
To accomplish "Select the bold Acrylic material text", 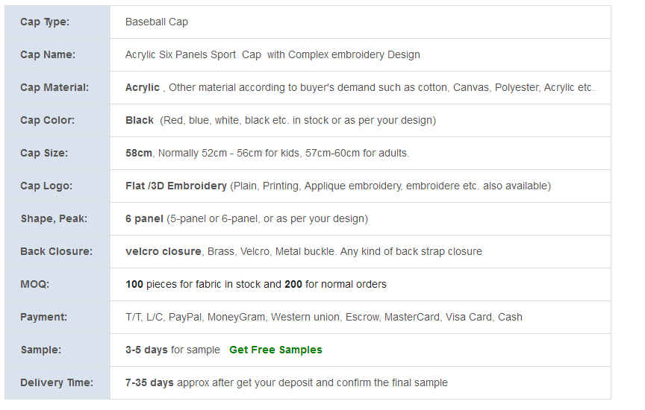I will tap(143, 87).
